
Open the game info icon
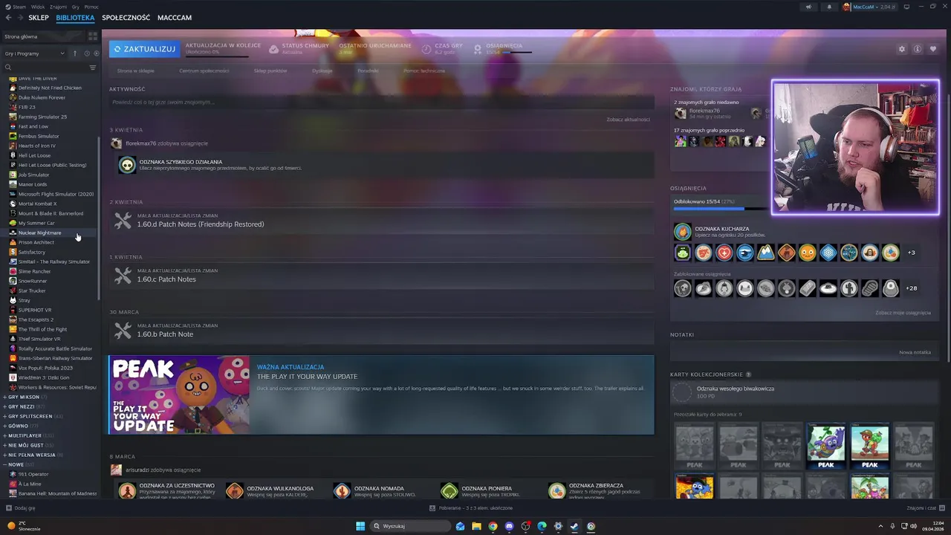[x=918, y=49]
